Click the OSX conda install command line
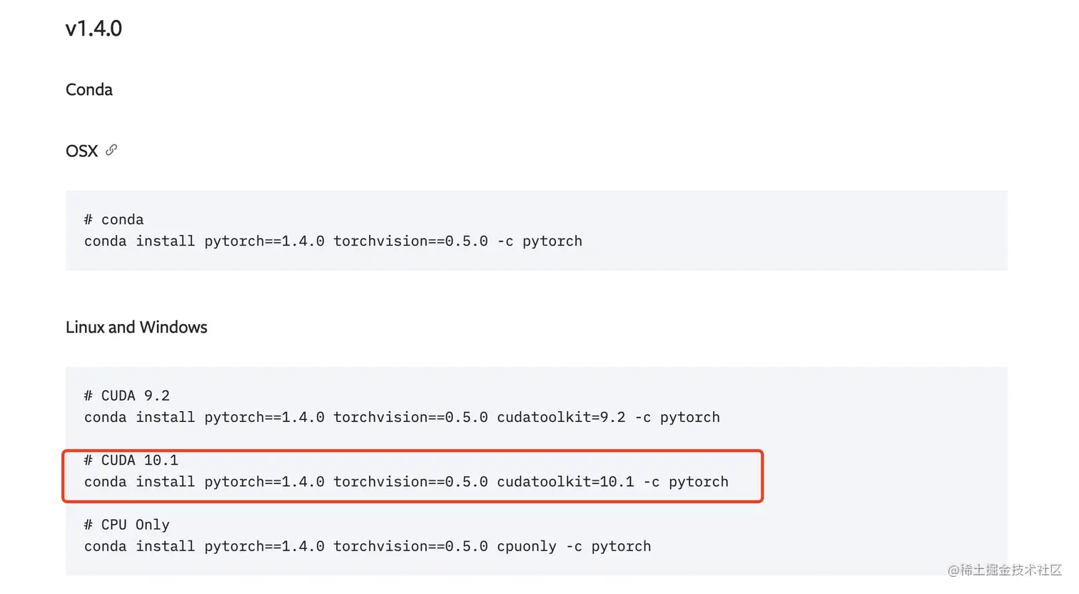Image resolution: width=1079 pixels, height=594 pixels. coord(333,241)
